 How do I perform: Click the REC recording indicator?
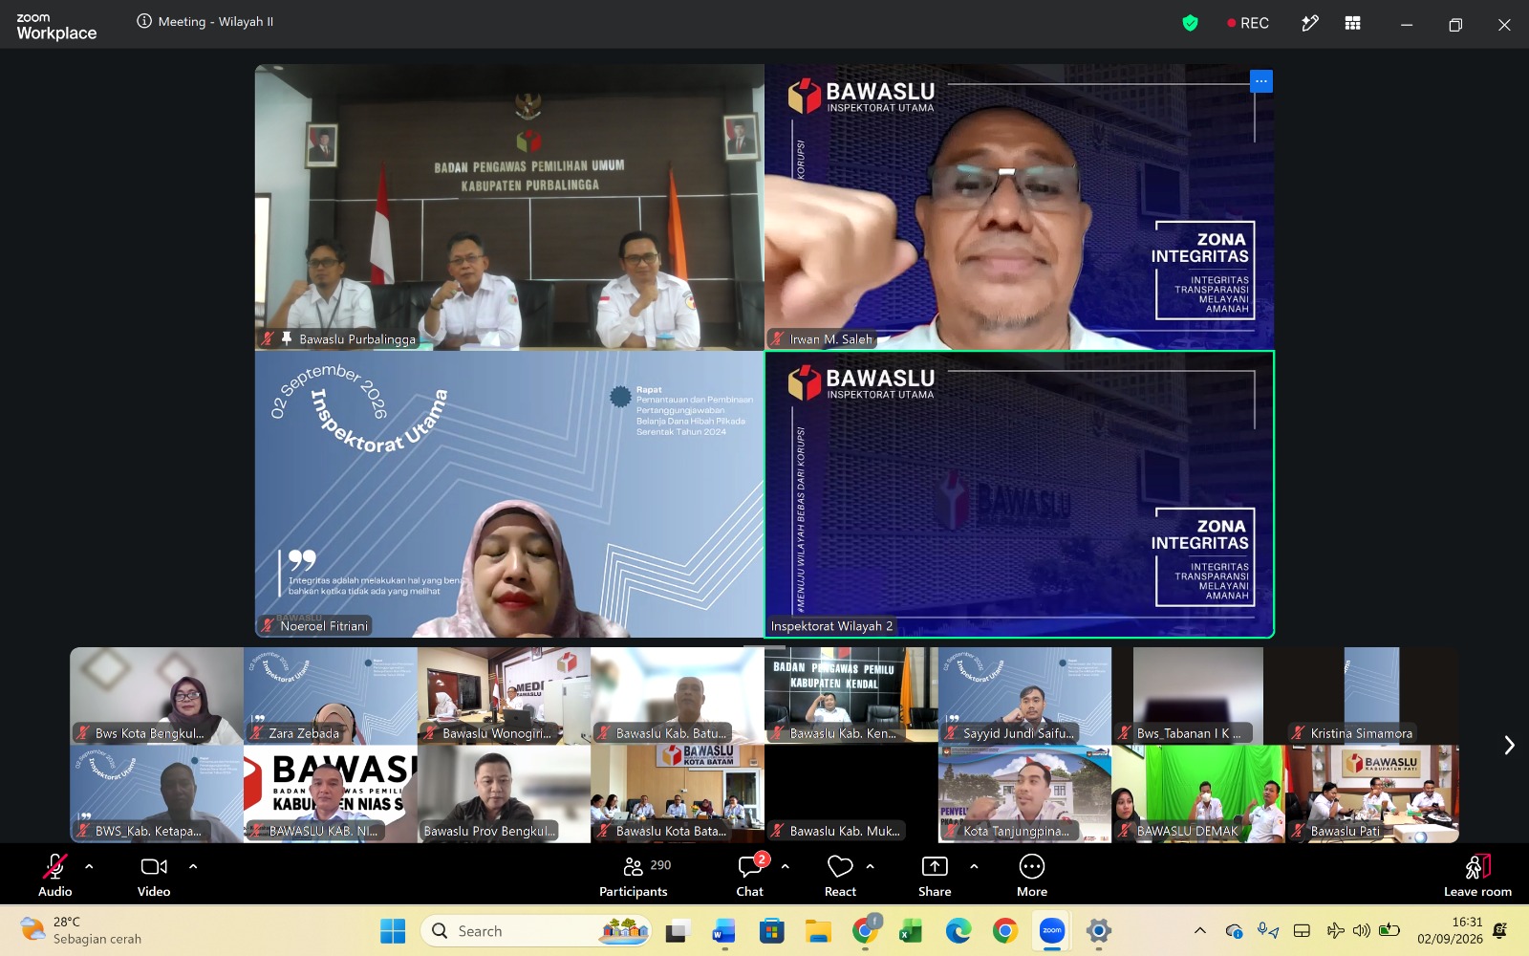coord(1248,23)
